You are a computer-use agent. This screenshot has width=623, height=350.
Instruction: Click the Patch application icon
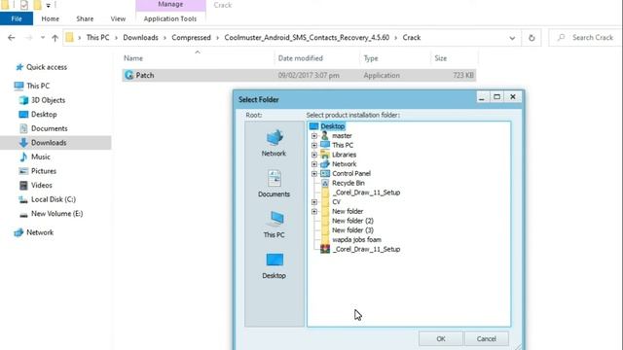tap(128, 75)
